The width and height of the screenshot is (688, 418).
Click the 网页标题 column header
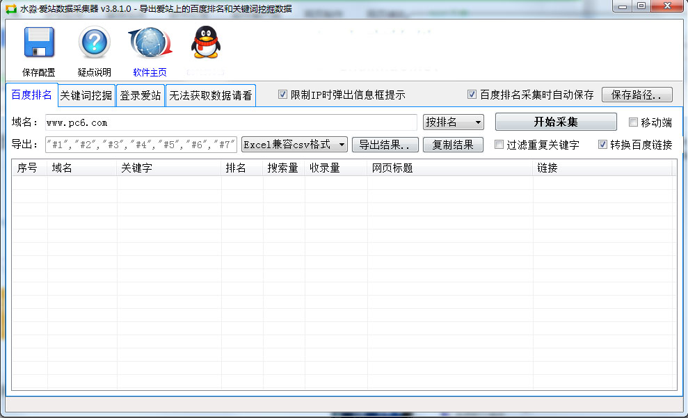450,168
